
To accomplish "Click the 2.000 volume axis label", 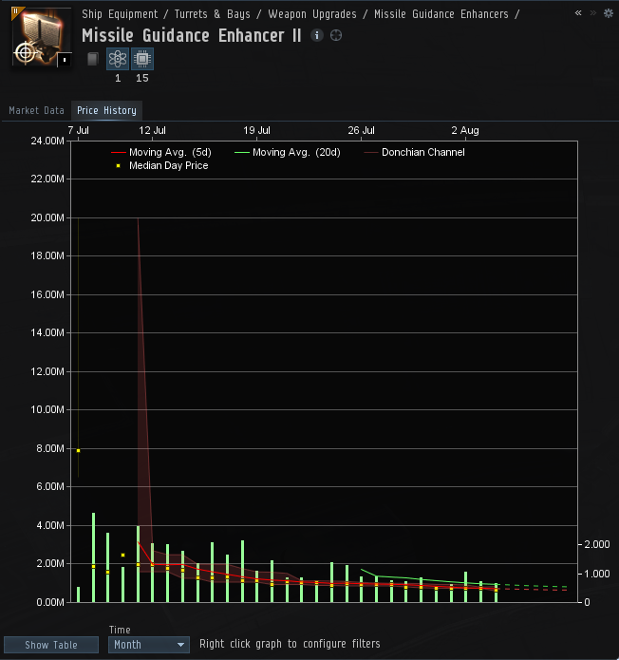I will click(597, 544).
